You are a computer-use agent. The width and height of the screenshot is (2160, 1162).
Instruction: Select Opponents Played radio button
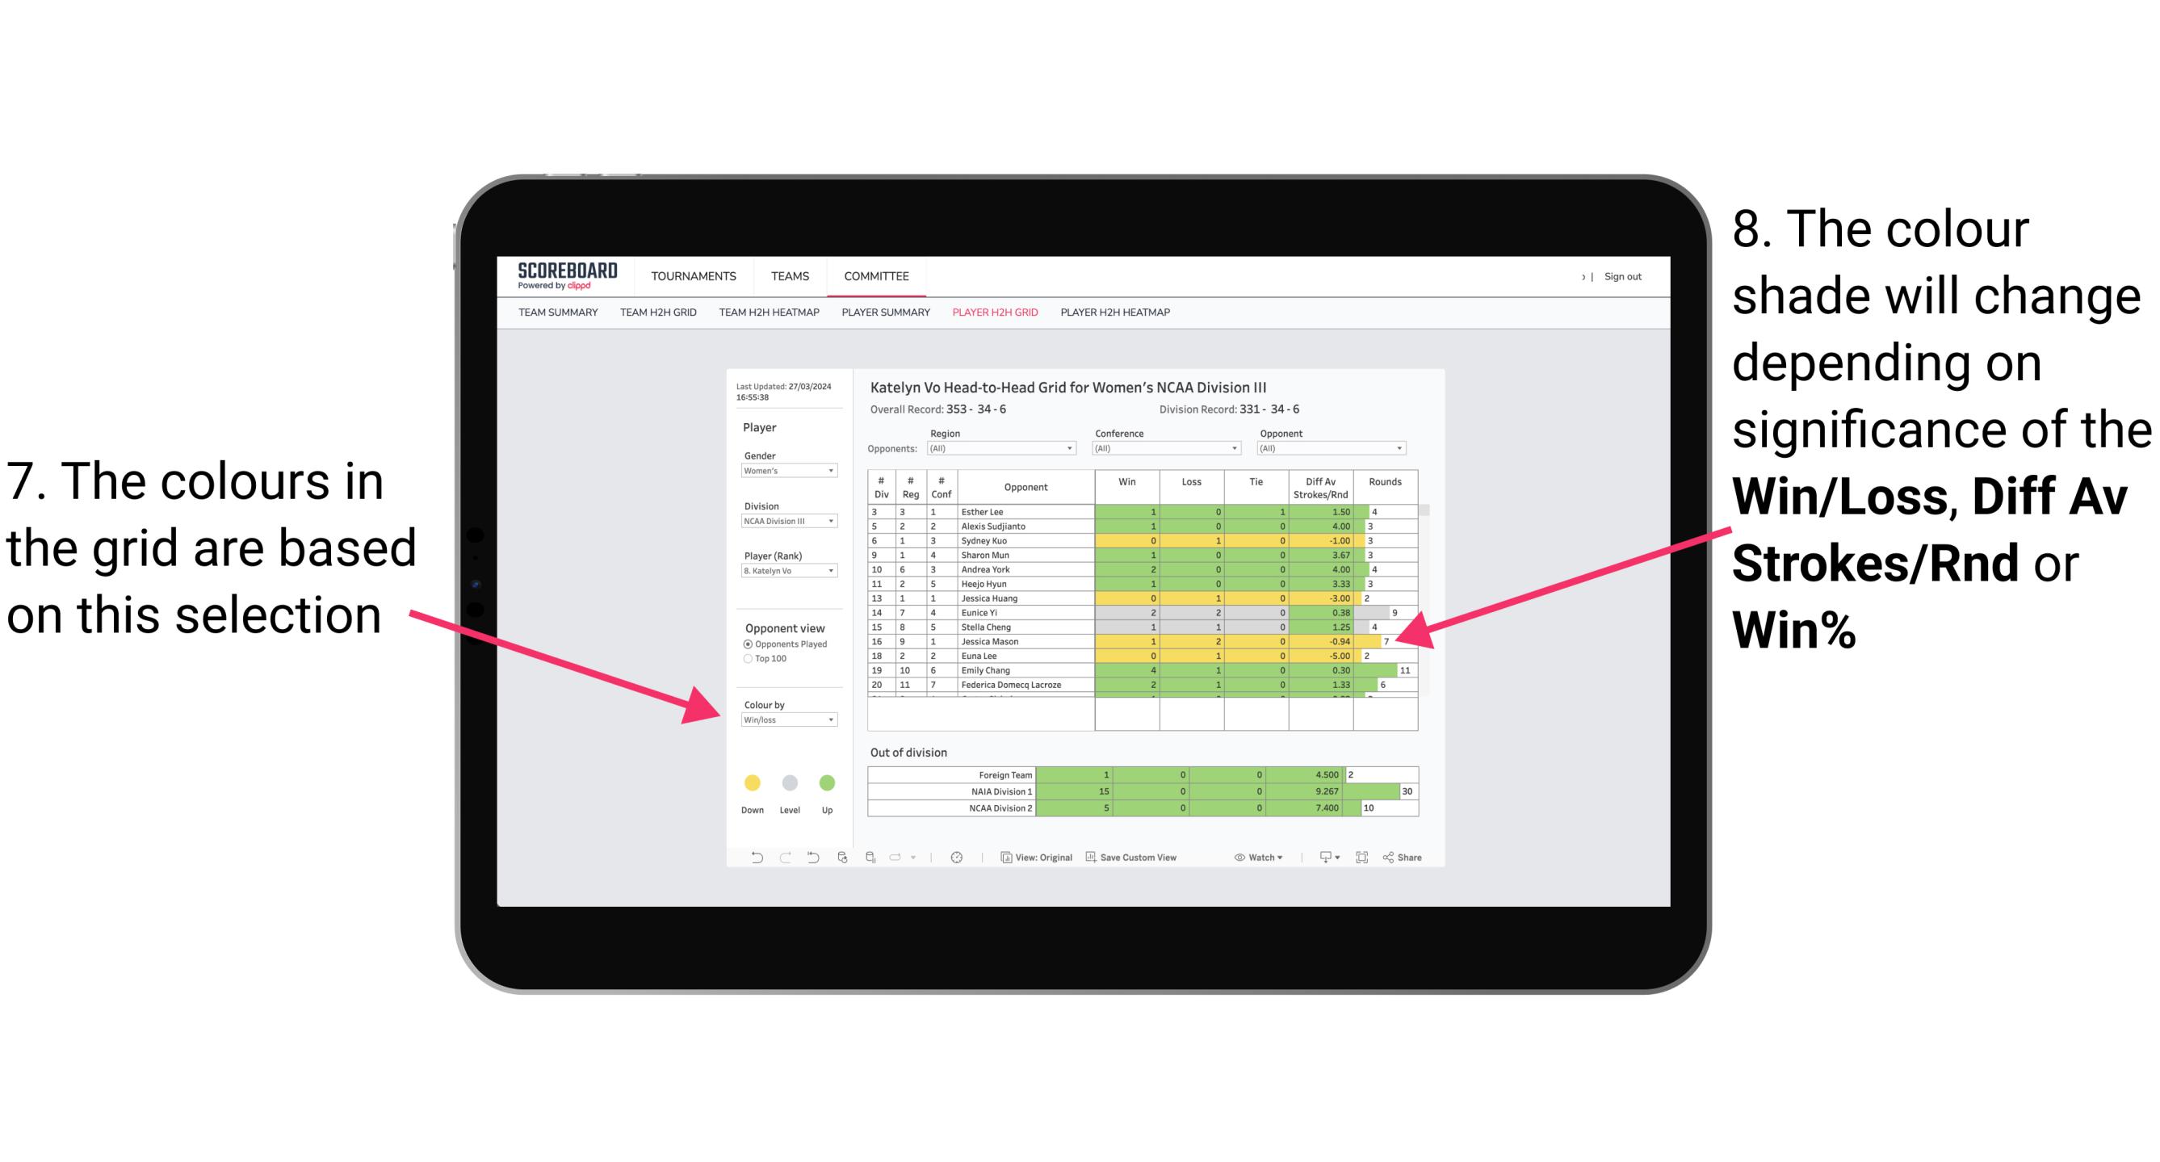[x=744, y=645]
